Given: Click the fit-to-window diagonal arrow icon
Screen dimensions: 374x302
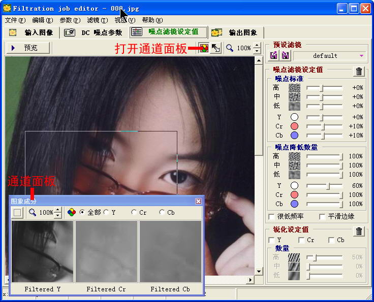Looking at the screenshot, I should tap(216, 48).
